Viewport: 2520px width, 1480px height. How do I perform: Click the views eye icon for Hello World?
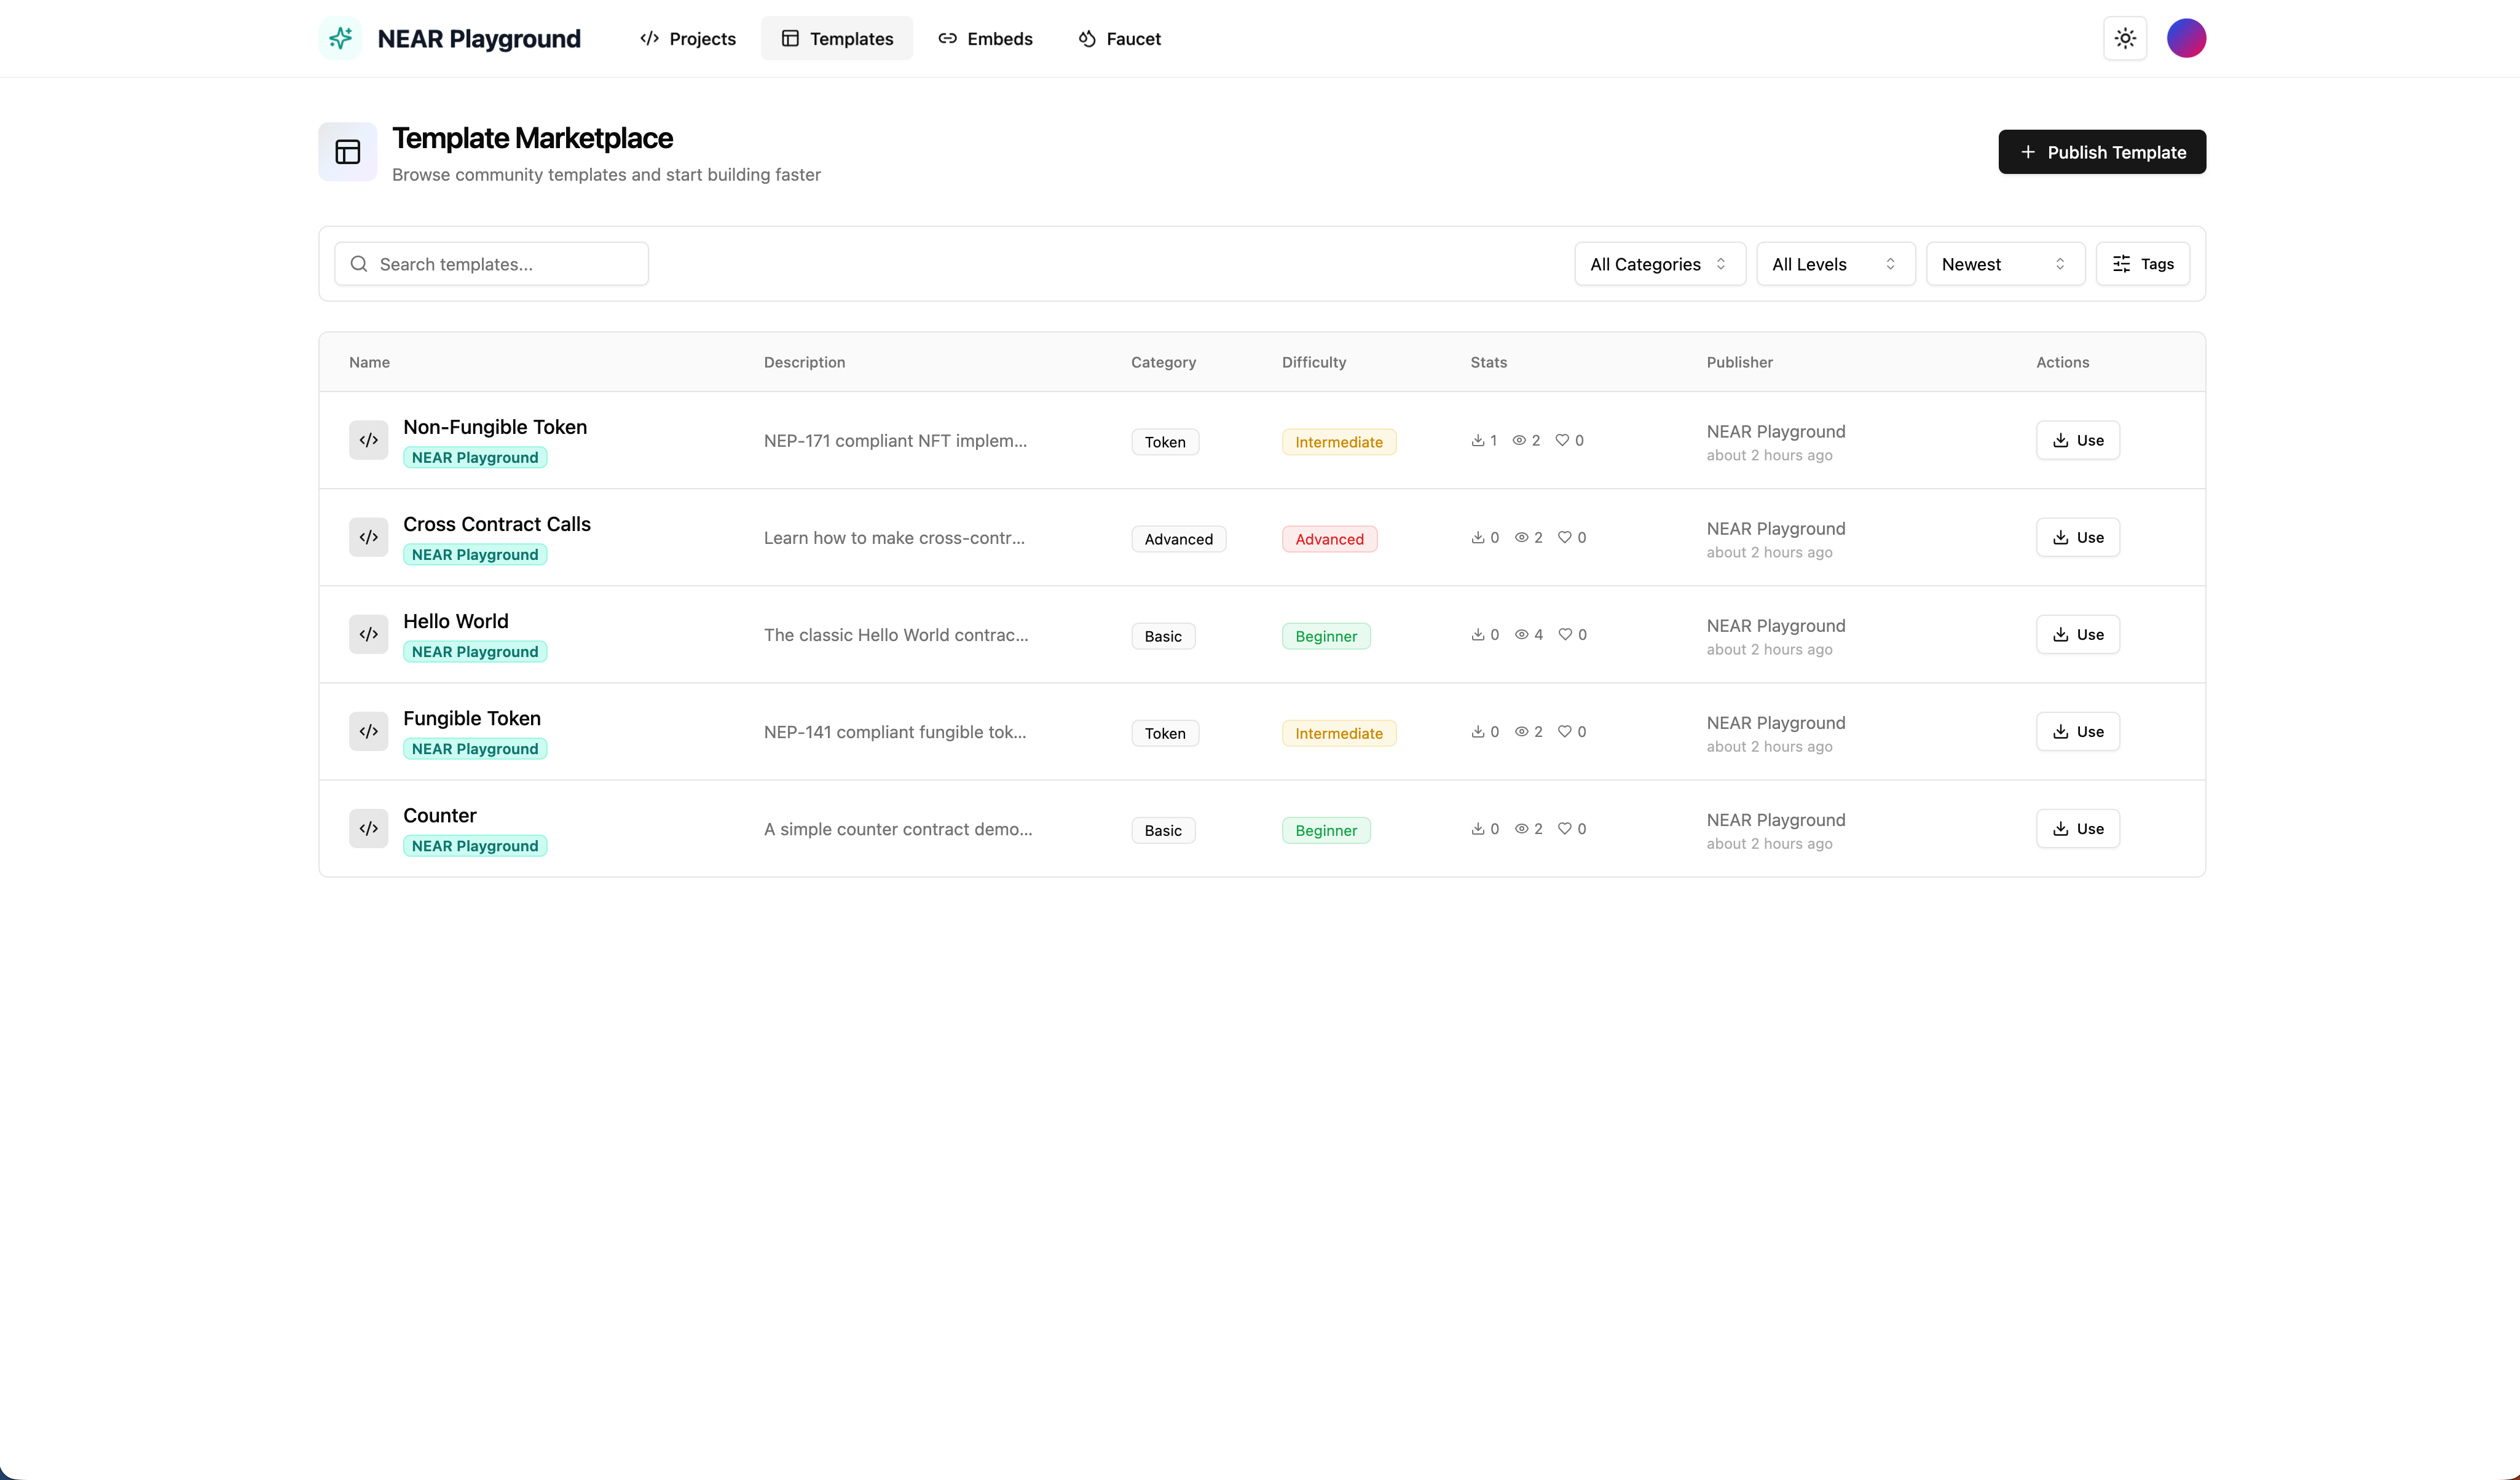click(x=1522, y=634)
